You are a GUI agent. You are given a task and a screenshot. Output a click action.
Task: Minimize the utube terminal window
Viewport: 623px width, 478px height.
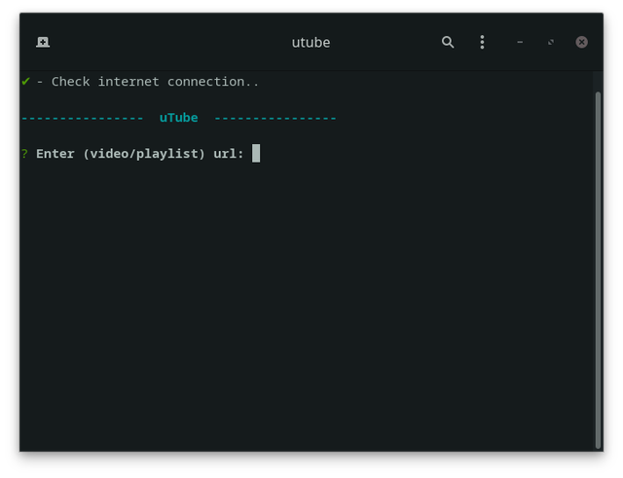click(520, 42)
